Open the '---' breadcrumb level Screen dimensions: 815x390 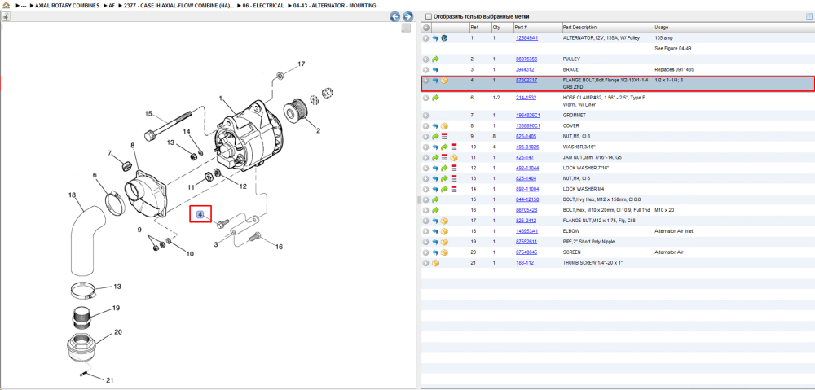coord(24,5)
